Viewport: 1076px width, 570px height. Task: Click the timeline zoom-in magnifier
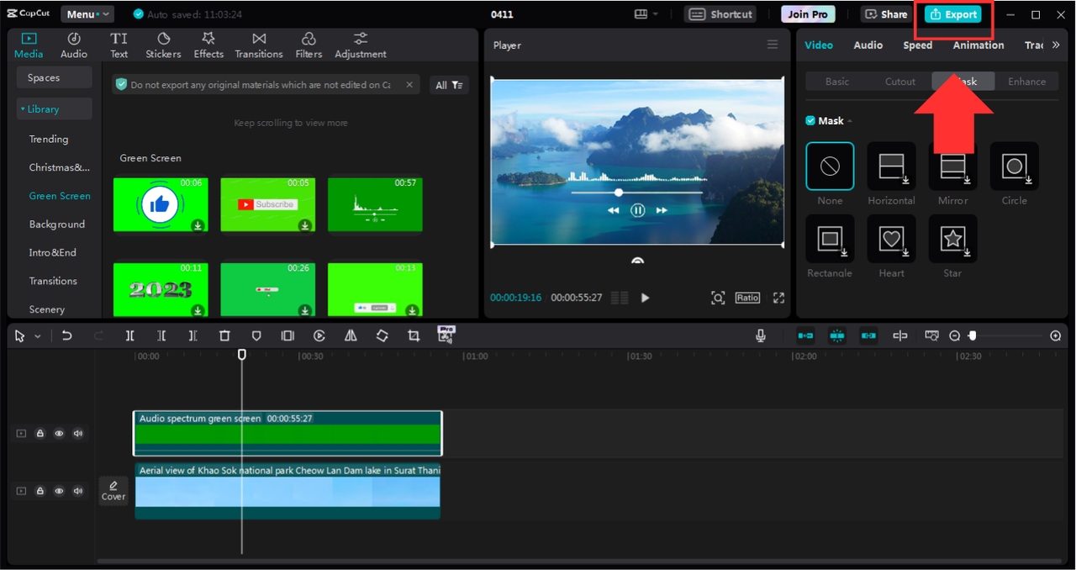tap(1056, 335)
